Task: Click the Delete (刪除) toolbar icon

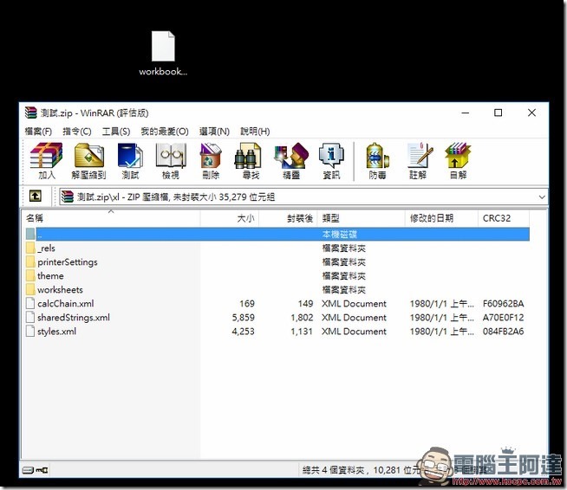Action: pyautogui.click(x=211, y=161)
